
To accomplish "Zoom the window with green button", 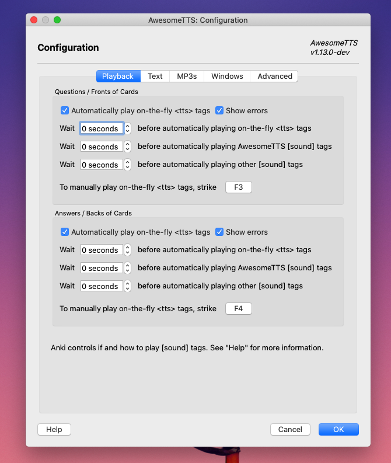I will pyautogui.click(x=57, y=20).
